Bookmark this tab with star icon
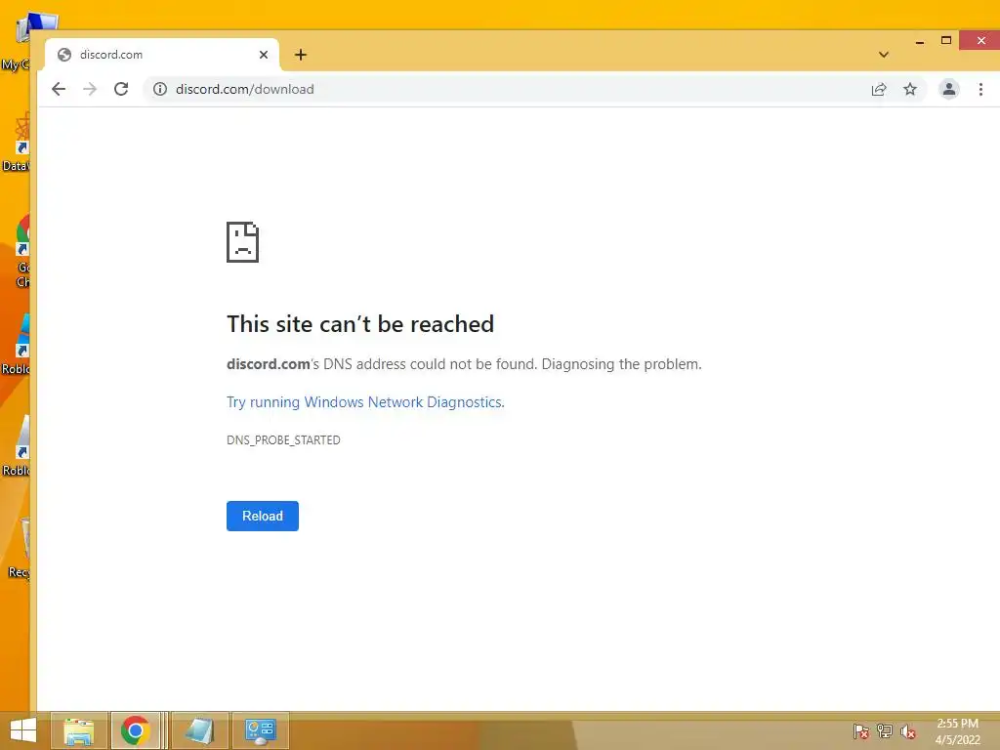Viewport: 1000px width, 750px height. (x=910, y=89)
